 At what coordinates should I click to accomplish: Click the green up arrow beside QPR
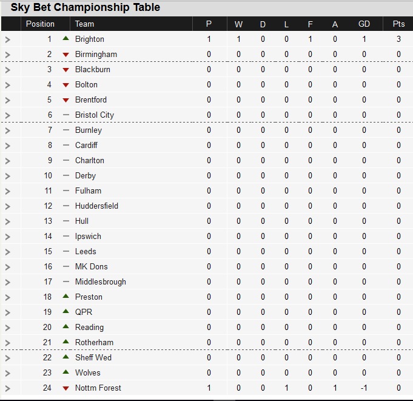66,311
